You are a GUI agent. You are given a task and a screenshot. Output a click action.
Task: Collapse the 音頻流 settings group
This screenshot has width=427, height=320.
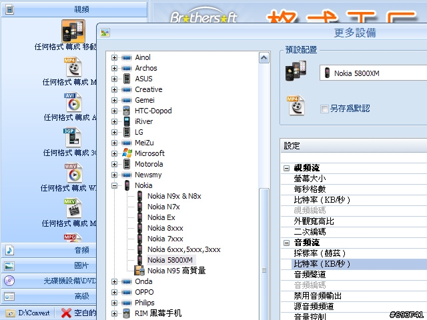[x=286, y=243]
